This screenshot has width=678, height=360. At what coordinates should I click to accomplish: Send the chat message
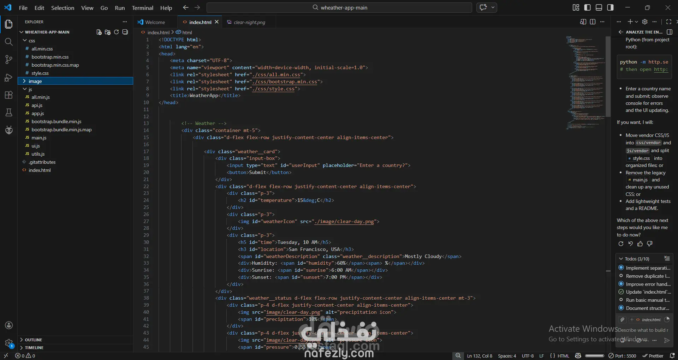pos(667,340)
